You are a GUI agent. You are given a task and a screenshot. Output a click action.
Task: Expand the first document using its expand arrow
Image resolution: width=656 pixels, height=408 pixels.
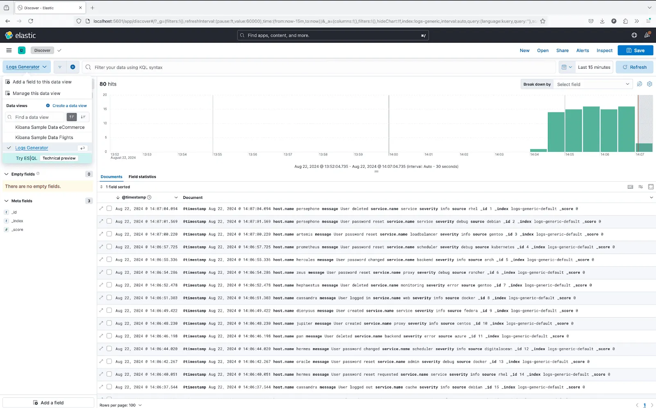(101, 208)
